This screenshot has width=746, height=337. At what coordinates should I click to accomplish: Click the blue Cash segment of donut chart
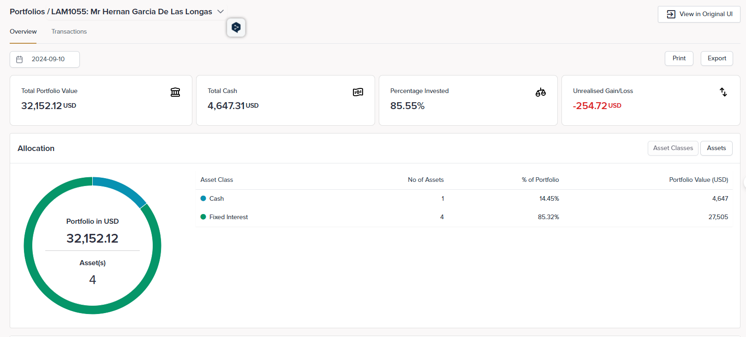121,189
